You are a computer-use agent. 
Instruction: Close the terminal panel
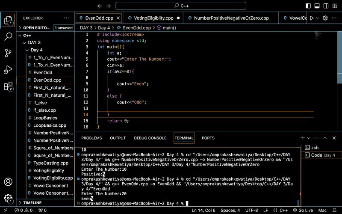334,138
